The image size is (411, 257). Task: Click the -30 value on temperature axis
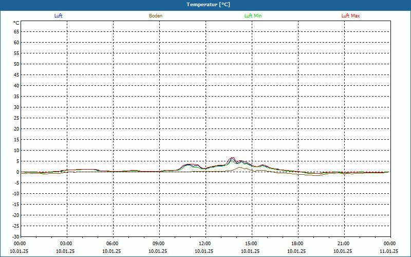click(16, 237)
